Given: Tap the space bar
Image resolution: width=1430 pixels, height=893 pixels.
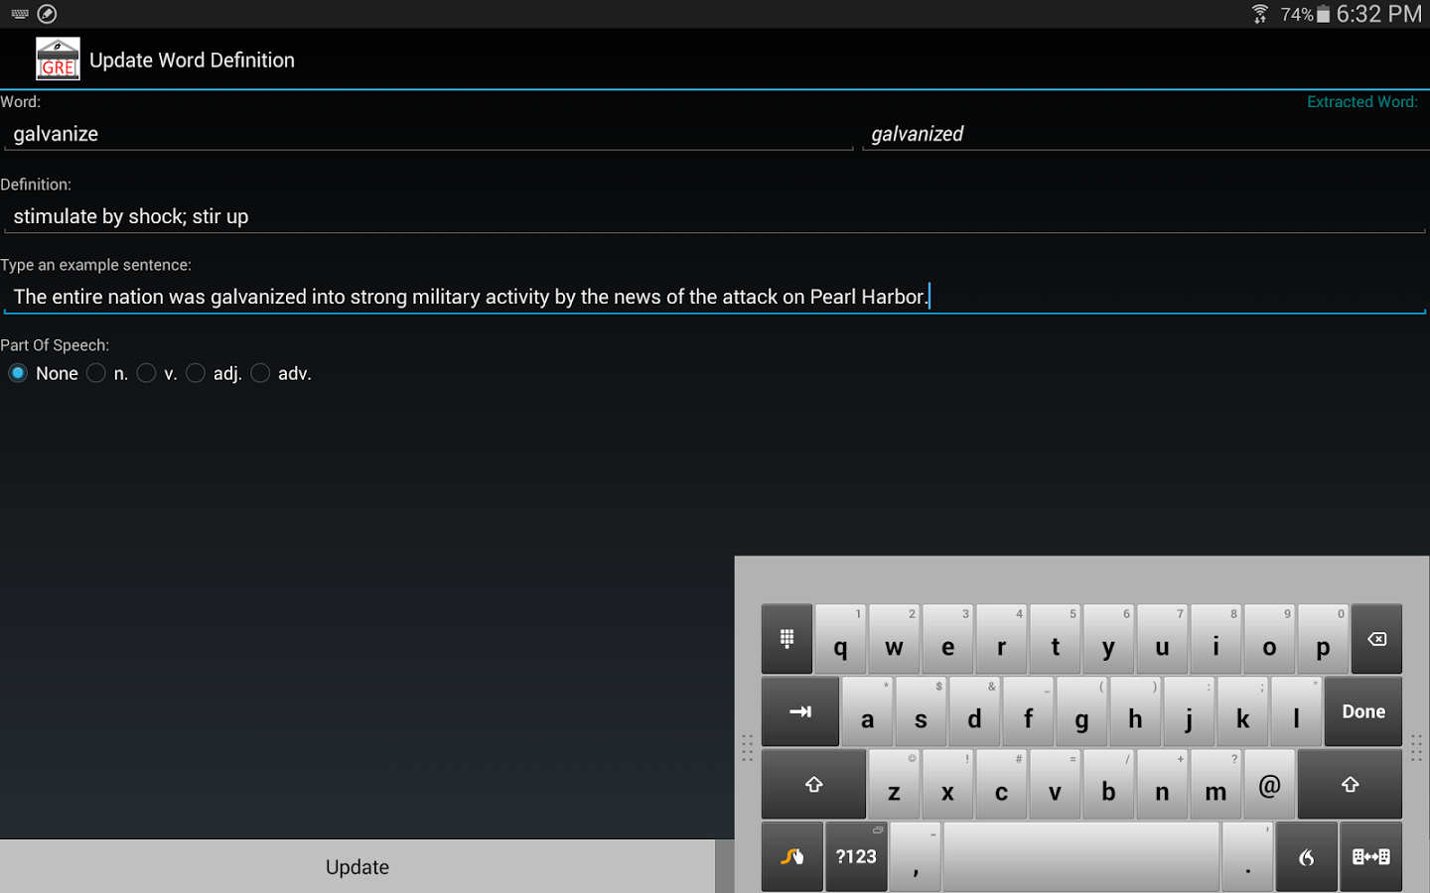Looking at the screenshot, I should click(x=1081, y=856).
